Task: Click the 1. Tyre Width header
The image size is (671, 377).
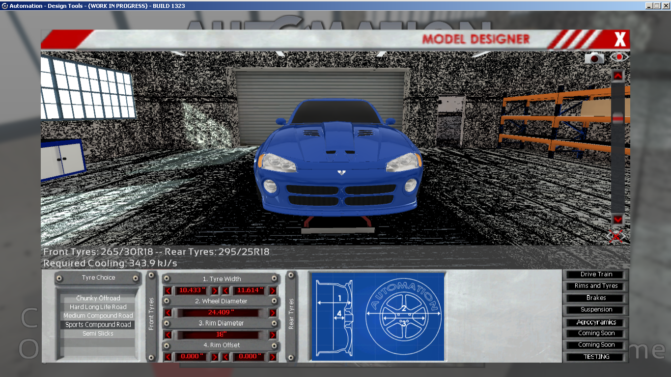Action: pyautogui.click(x=221, y=279)
